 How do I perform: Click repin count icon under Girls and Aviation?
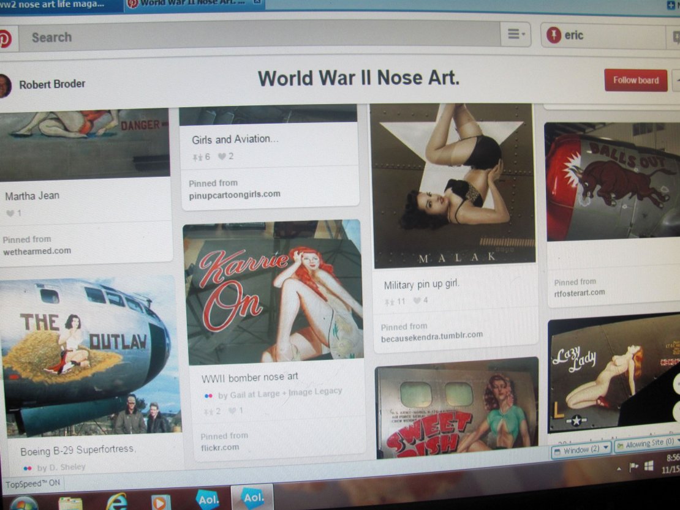click(x=197, y=157)
